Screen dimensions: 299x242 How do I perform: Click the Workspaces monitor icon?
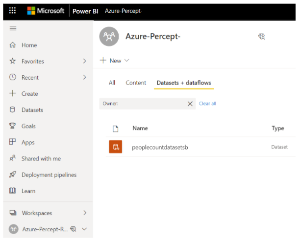tap(13, 213)
